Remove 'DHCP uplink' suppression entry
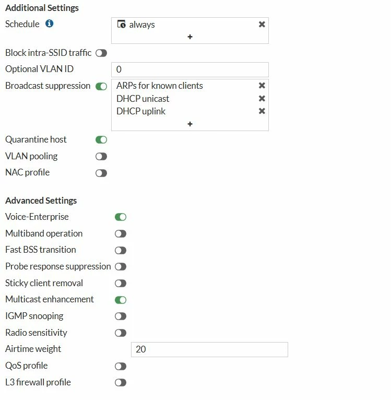391x400 pixels. (x=262, y=111)
